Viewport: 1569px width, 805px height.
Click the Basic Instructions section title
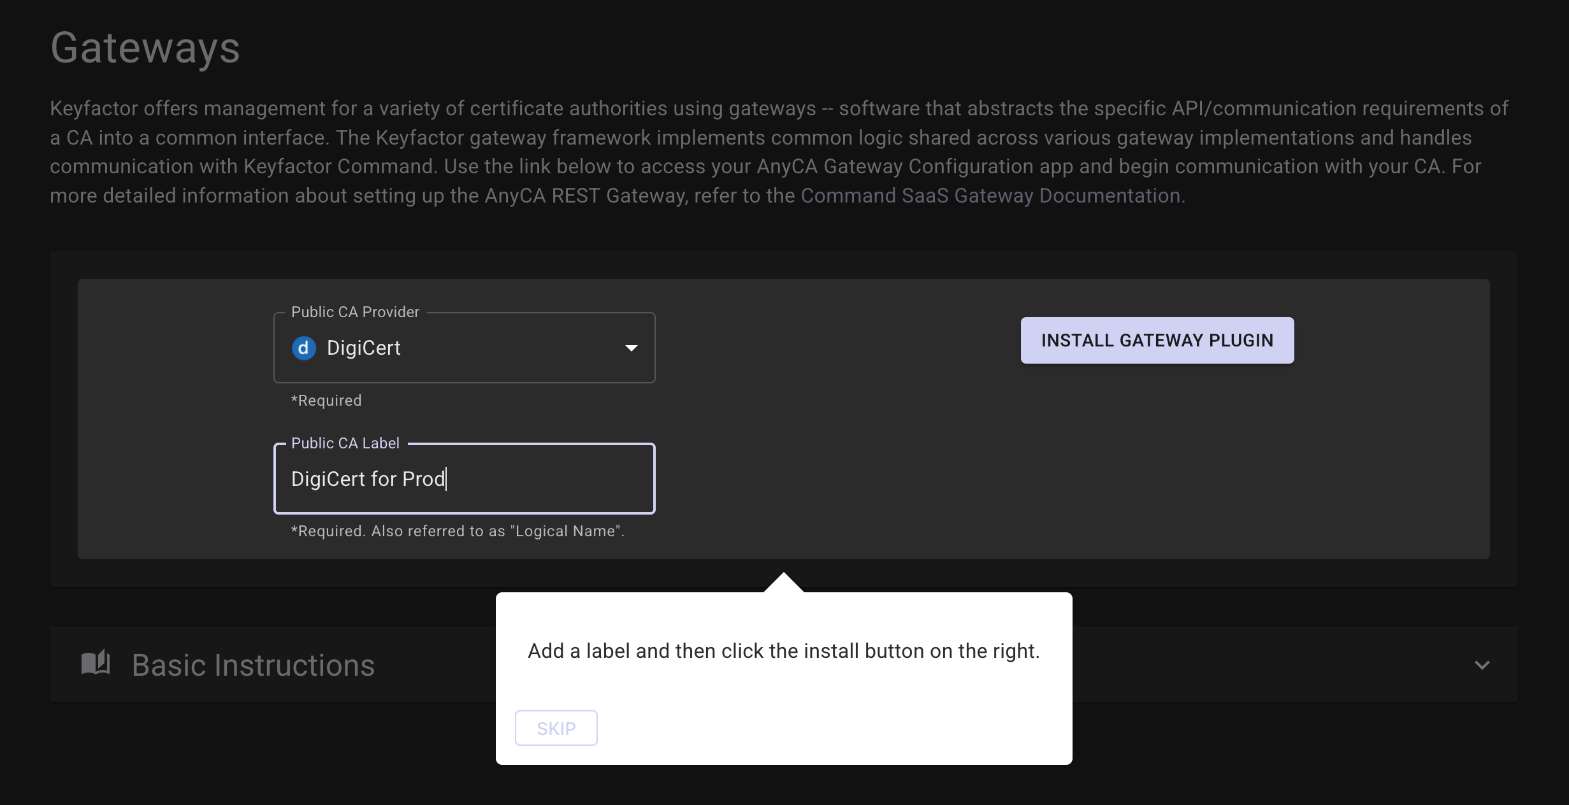(253, 665)
